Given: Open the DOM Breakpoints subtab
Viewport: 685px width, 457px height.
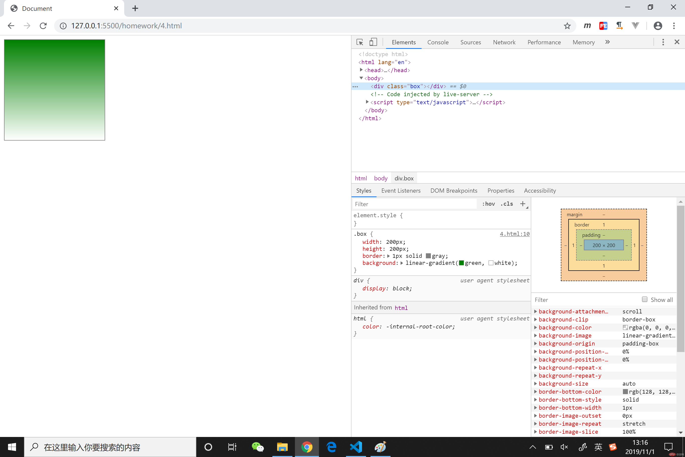Looking at the screenshot, I should pyautogui.click(x=454, y=191).
